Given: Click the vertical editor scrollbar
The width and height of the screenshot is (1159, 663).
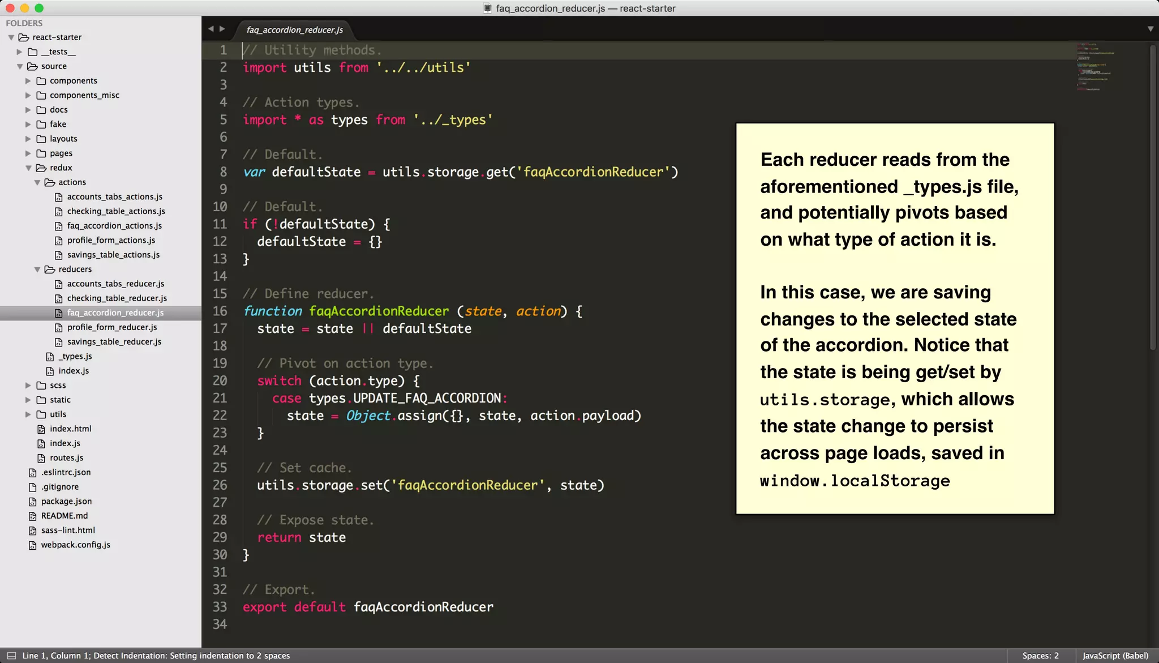Looking at the screenshot, I should pos(1152,197).
